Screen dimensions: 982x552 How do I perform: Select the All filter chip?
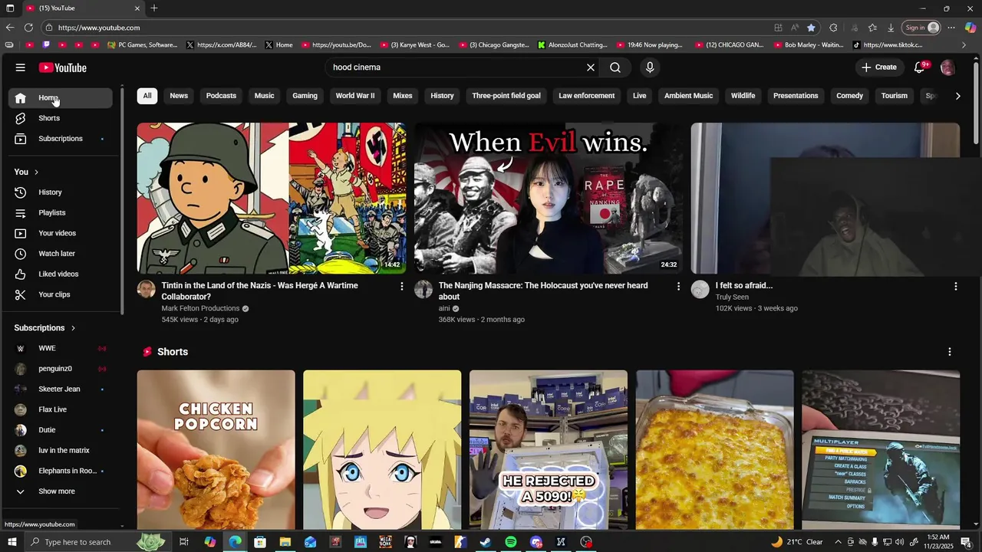147,96
